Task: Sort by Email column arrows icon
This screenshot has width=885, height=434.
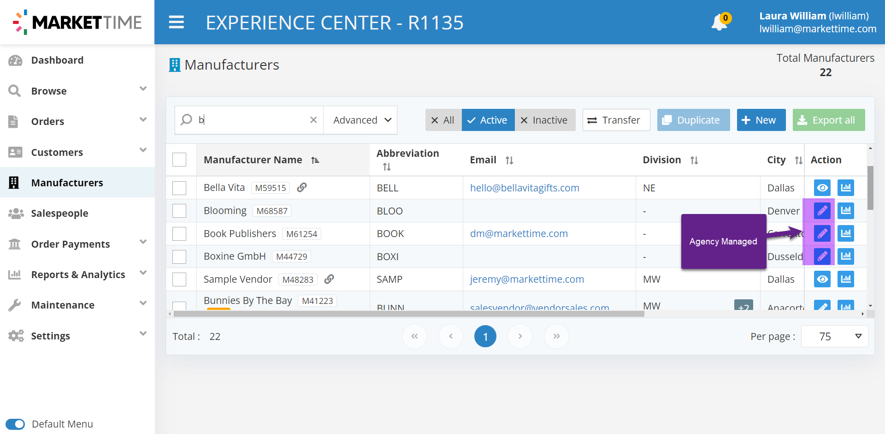Action: 509,160
